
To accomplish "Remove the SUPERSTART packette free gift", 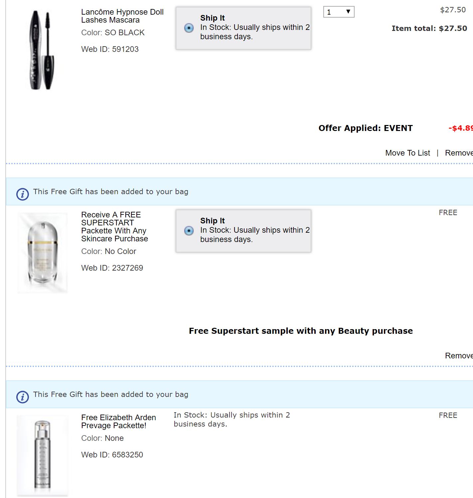I will (x=459, y=356).
